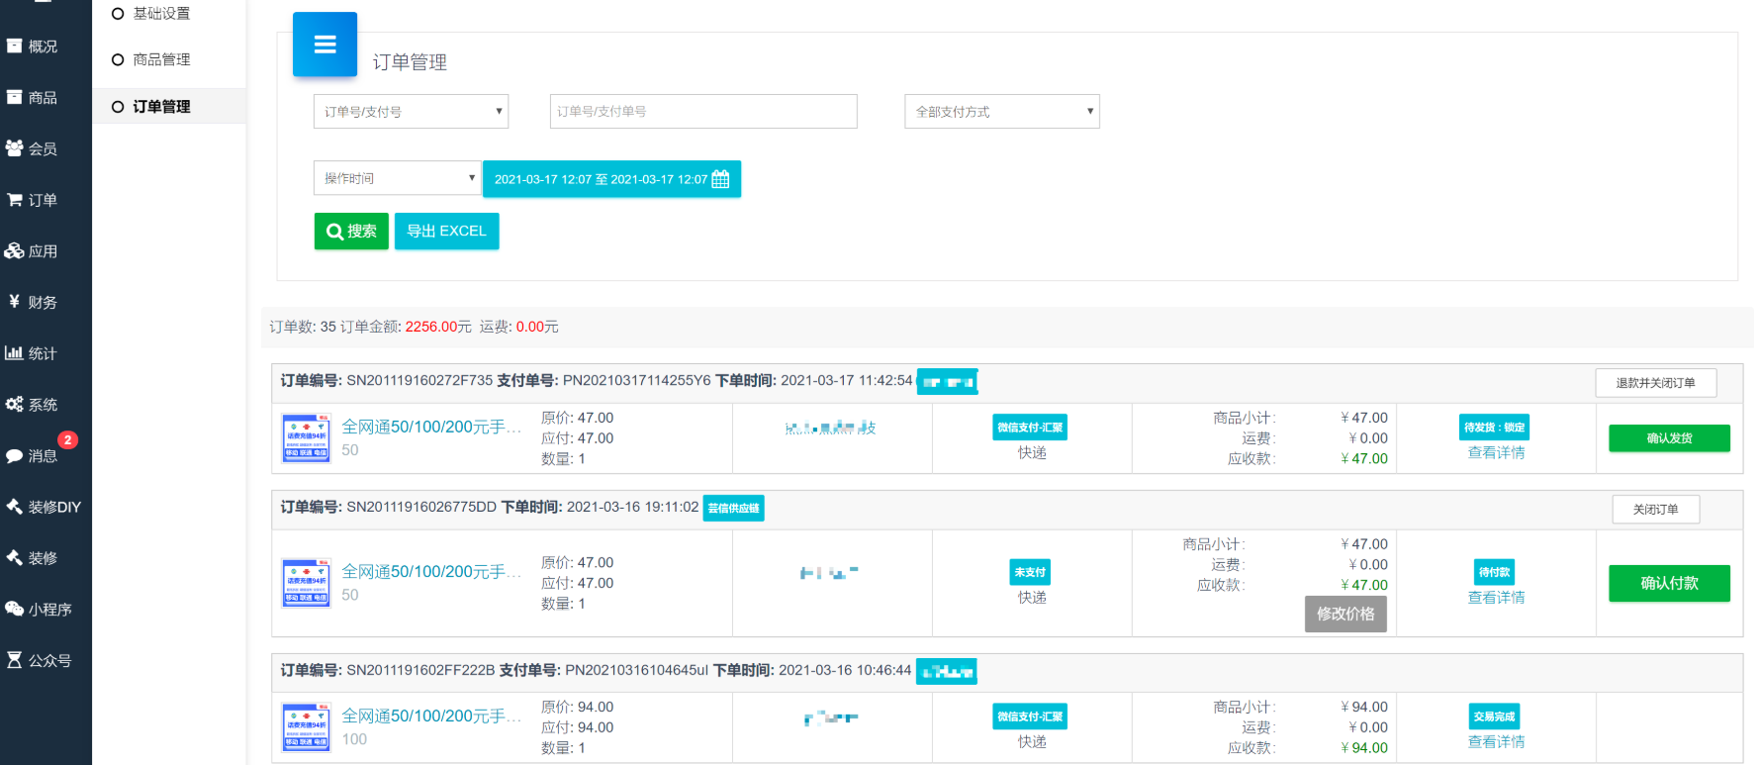Image resolution: width=1762 pixels, height=765 pixels.
Task: Go to 小程序 in sidebar menu
Action: pos(40,610)
